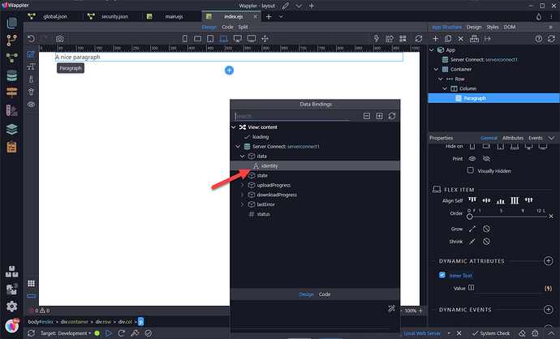Screen dimensions: 560x339
Task: Open the Git branch sidebar icon
Action: point(12,41)
